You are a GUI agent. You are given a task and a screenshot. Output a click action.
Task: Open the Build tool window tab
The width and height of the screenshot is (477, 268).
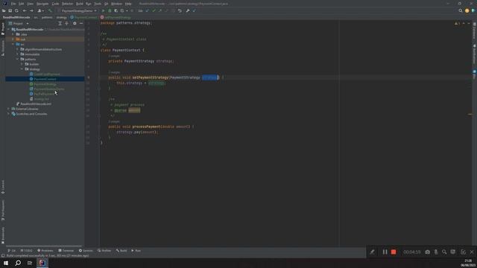click(x=121, y=251)
